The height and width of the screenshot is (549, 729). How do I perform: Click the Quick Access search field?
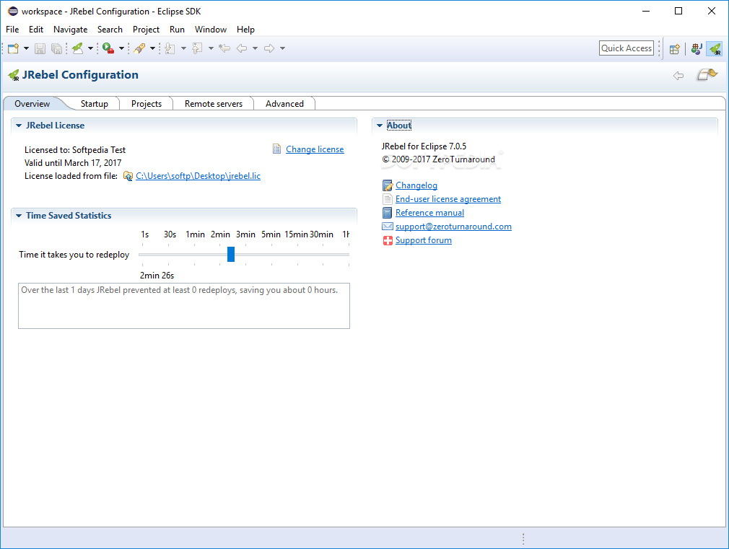[627, 48]
